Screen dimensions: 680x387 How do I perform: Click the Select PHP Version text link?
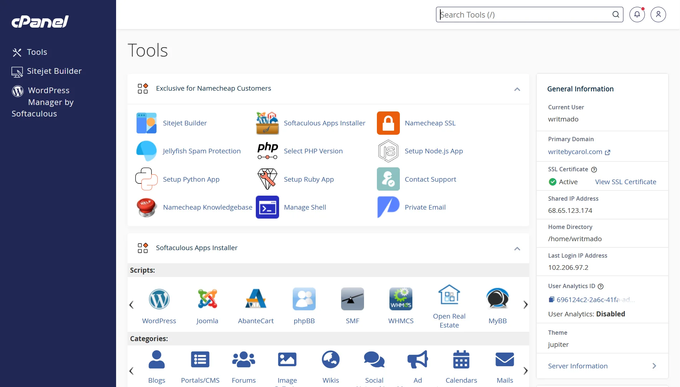click(313, 151)
